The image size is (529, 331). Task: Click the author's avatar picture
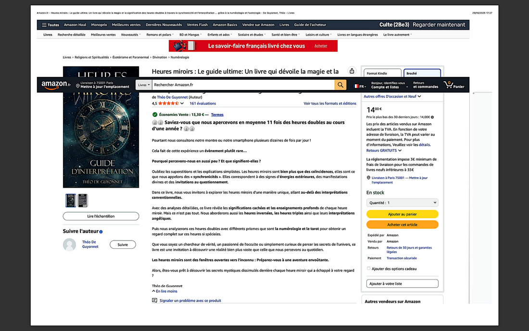coord(70,244)
